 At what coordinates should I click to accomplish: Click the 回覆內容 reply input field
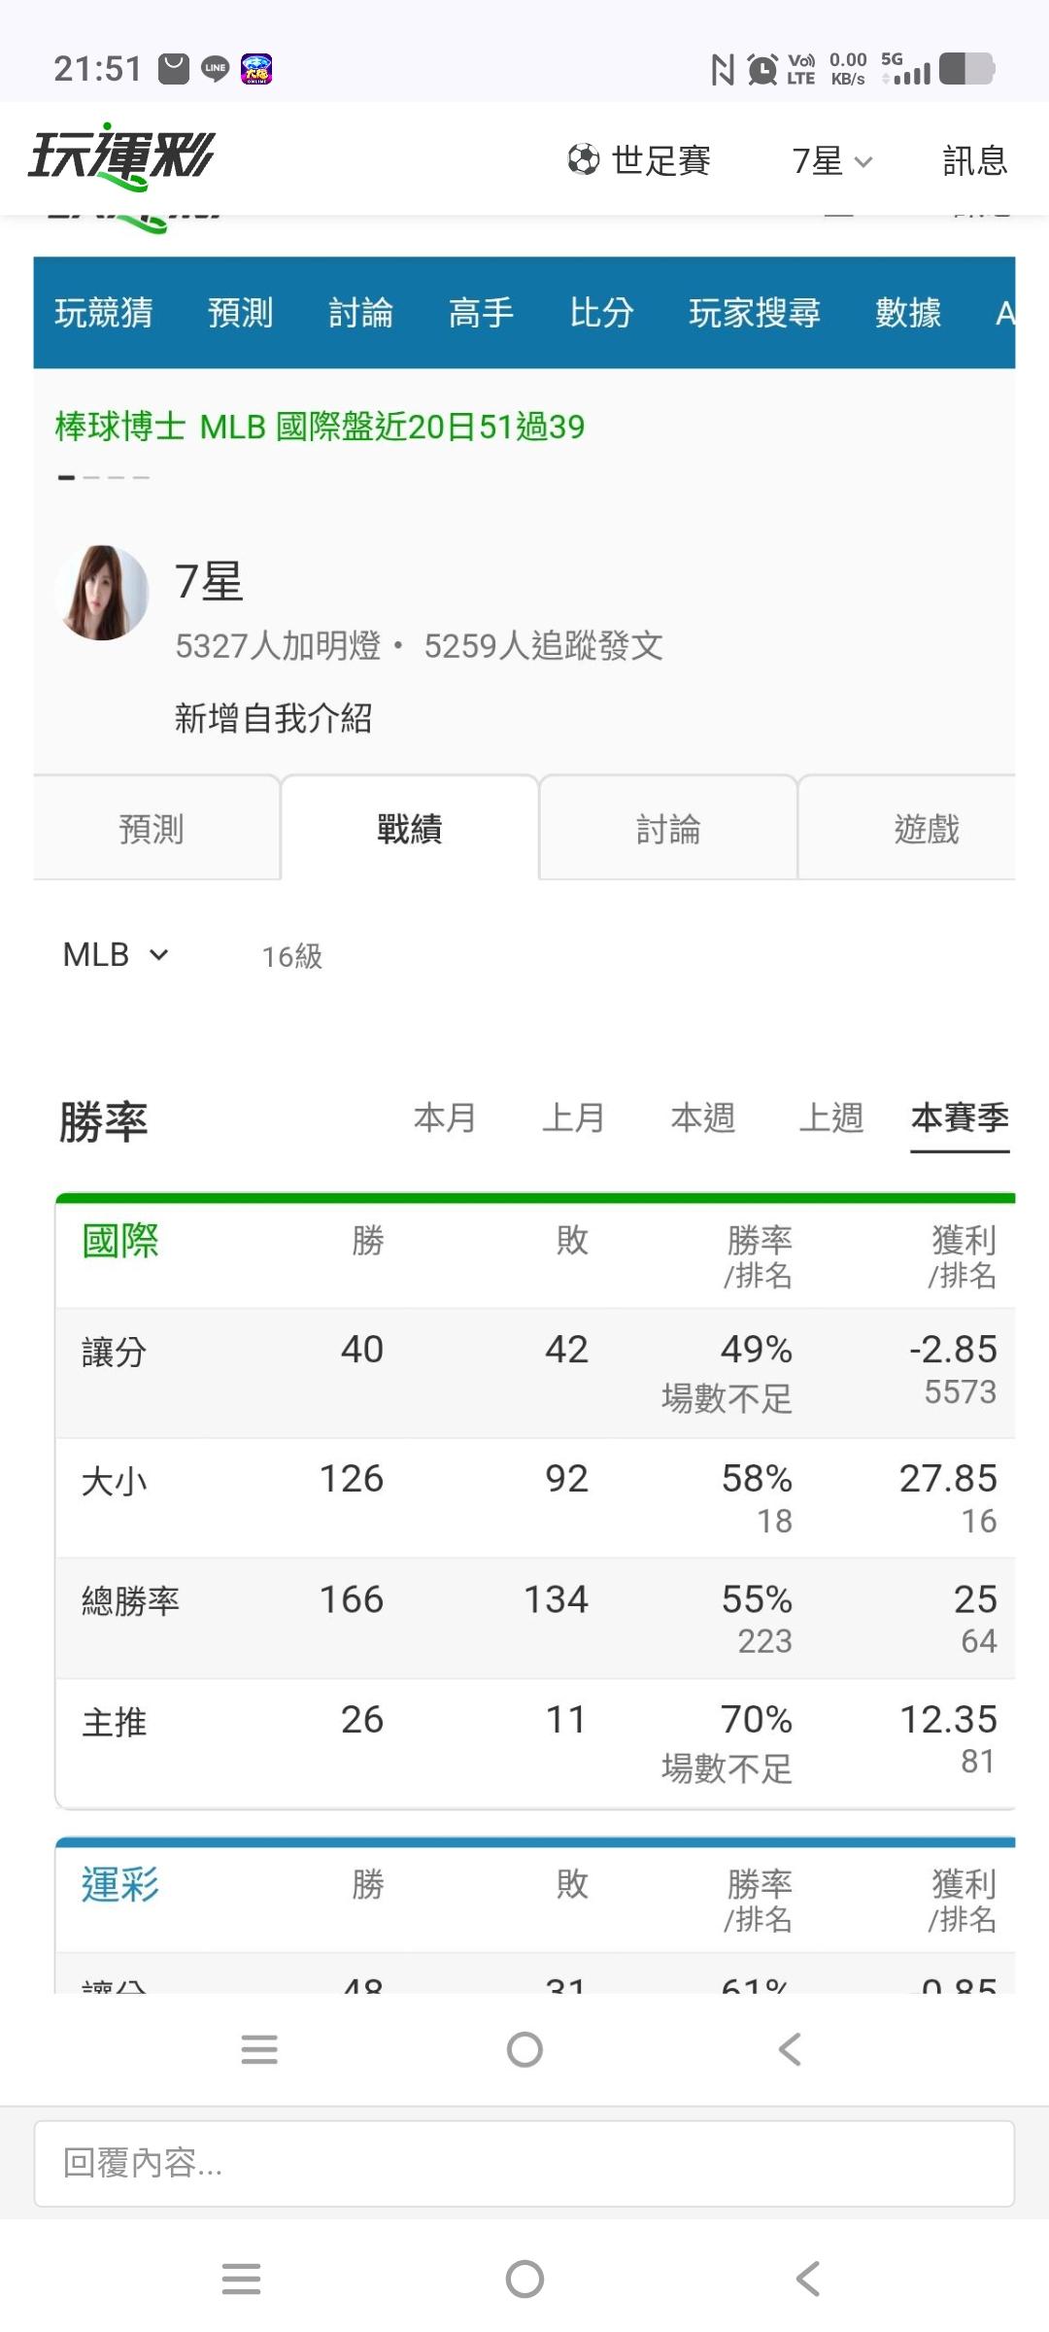[x=524, y=2164]
